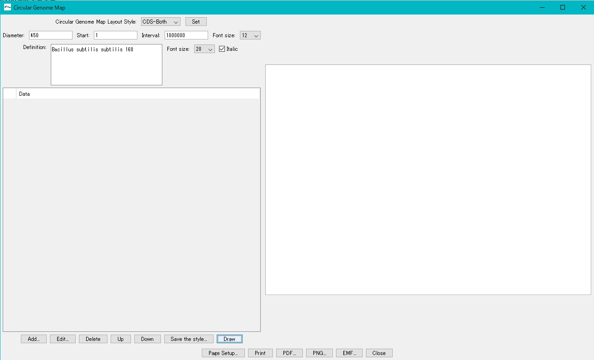Toggle the Italic checkbox
This screenshot has width=594, height=360.
point(222,49)
